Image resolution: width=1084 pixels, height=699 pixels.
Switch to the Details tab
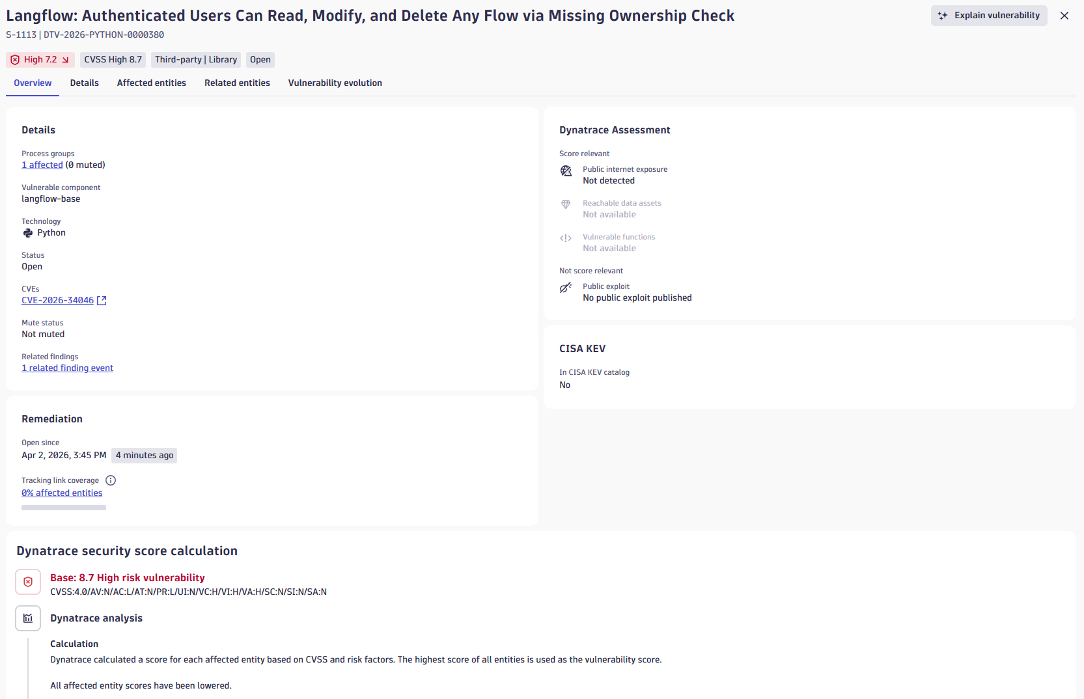85,83
